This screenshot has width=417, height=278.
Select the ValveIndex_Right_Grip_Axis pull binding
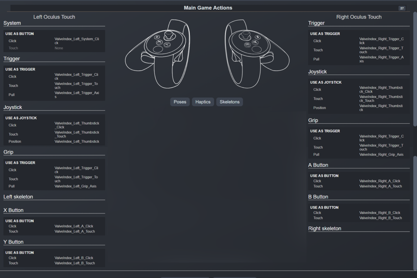tap(381, 155)
